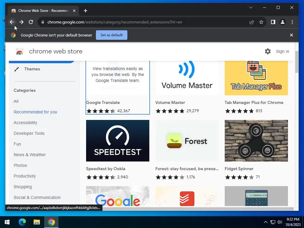Image resolution: width=304 pixels, height=228 pixels.
Task: Select the Photos category
Action: click(x=20, y=165)
